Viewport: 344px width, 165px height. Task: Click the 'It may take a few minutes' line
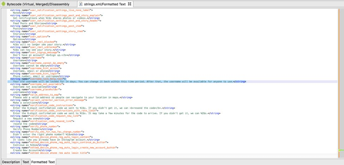[x=117, y=113]
